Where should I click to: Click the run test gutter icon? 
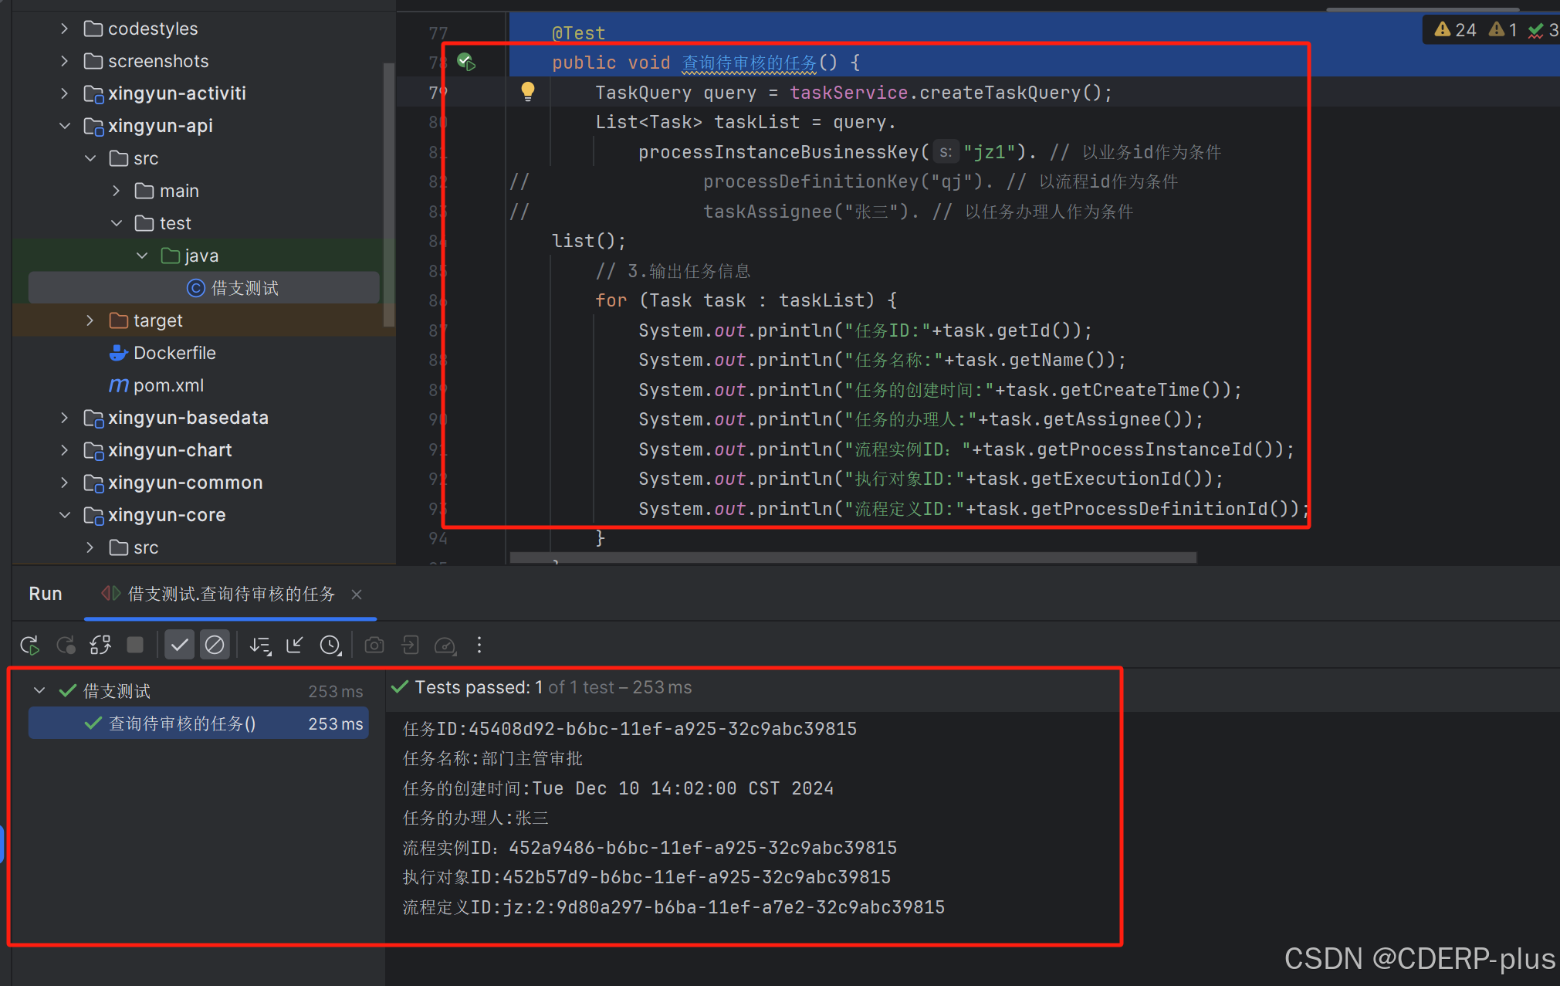tap(465, 62)
